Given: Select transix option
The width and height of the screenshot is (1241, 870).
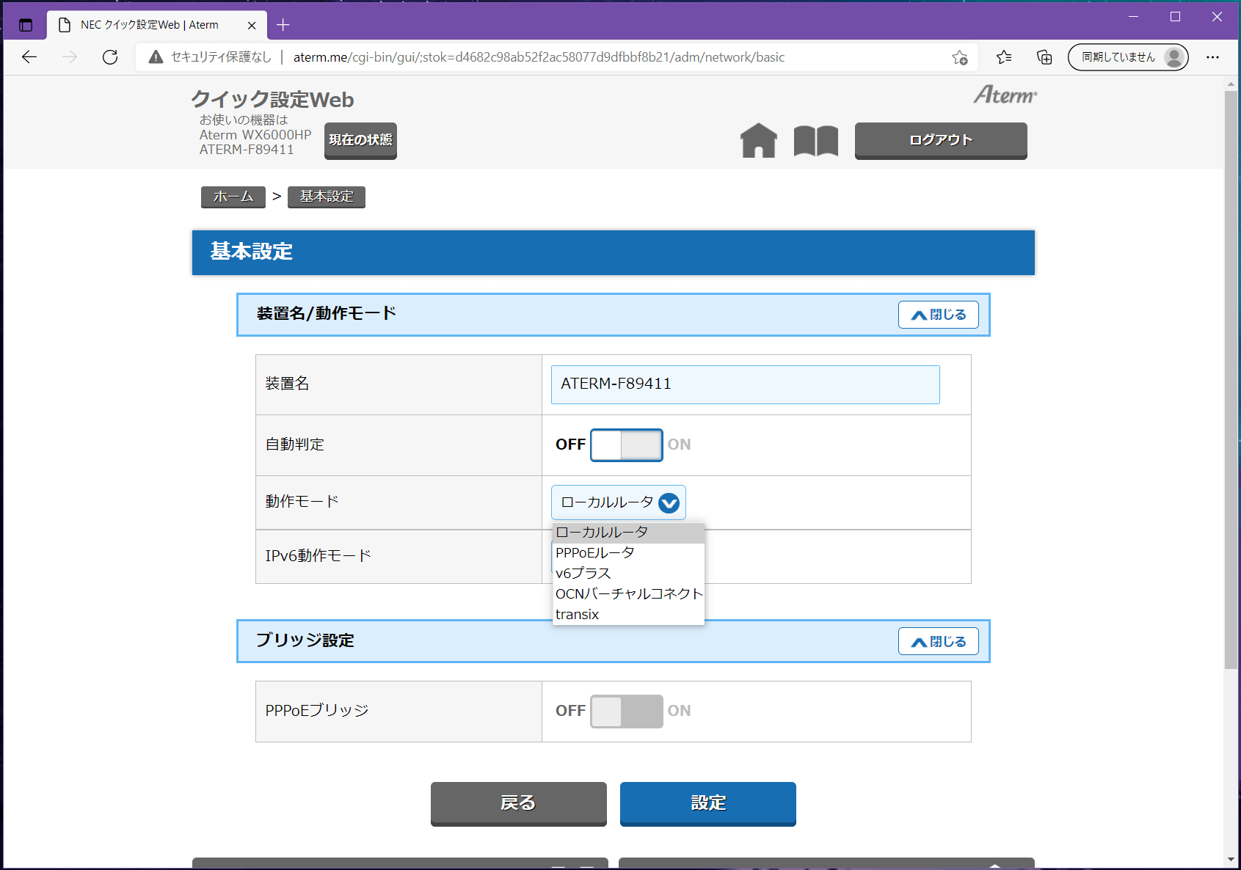Looking at the screenshot, I should (628, 615).
